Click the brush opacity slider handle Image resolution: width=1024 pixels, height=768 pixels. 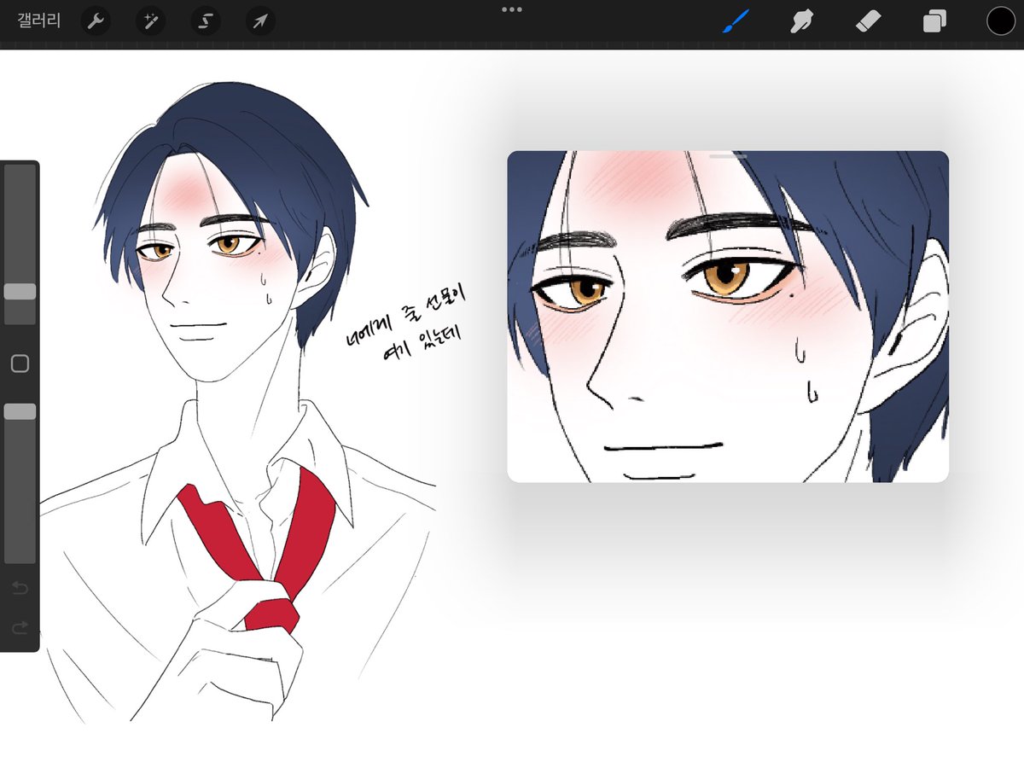pos(20,412)
